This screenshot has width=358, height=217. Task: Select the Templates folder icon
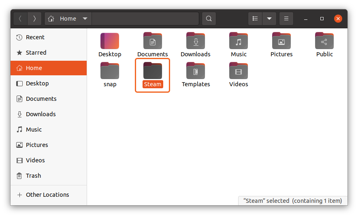(196, 71)
